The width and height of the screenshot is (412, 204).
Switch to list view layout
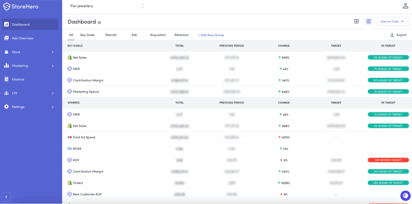coord(368,22)
